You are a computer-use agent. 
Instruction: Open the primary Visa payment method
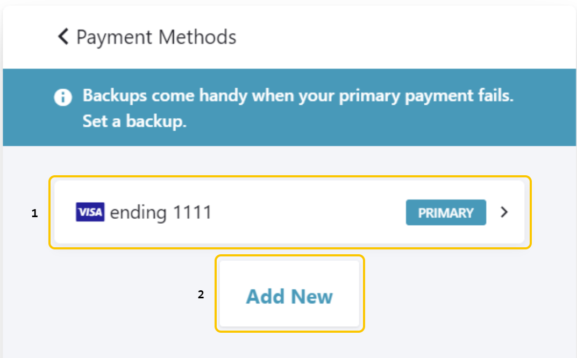click(289, 212)
